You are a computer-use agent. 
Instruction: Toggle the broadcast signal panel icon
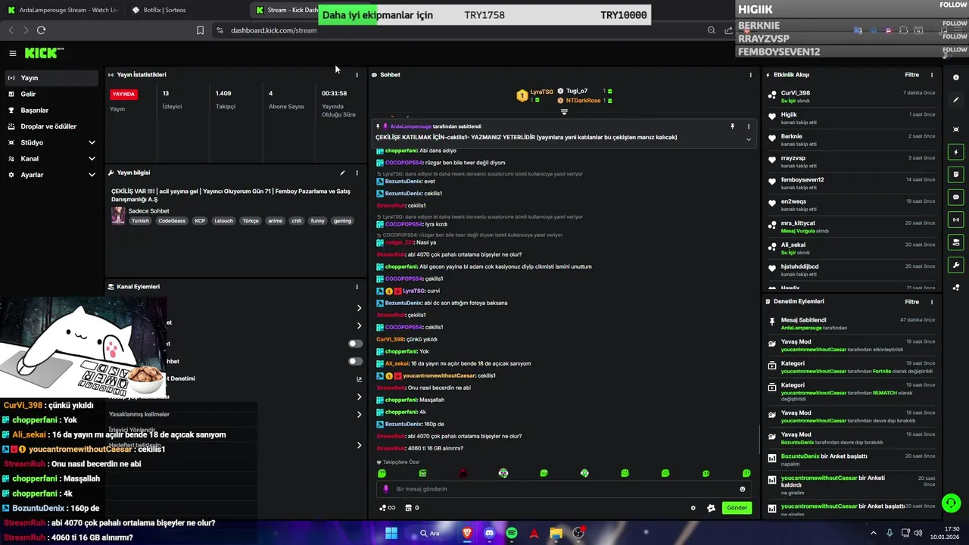pos(956,220)
